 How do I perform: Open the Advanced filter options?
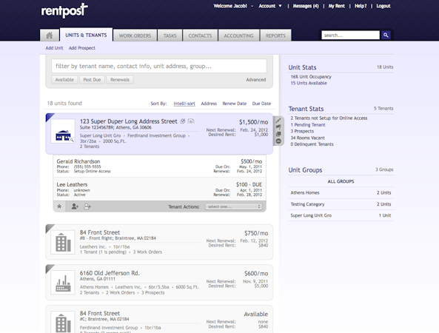click(256, 80)
